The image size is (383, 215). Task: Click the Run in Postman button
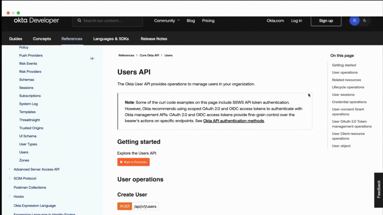click(133, 162)
